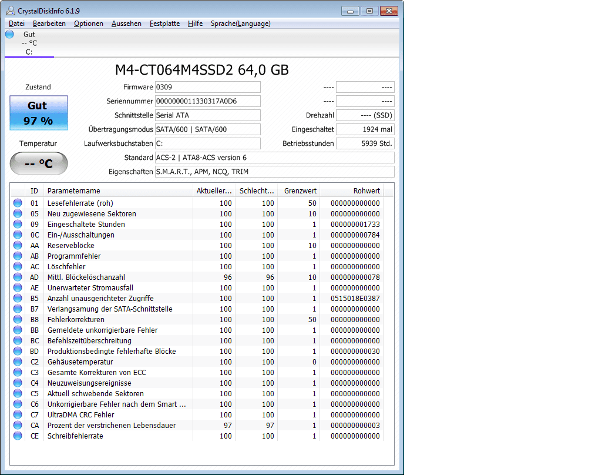Click status orb for Verlangsamung der SATA-Schnittstelle

tap(18, 309)
